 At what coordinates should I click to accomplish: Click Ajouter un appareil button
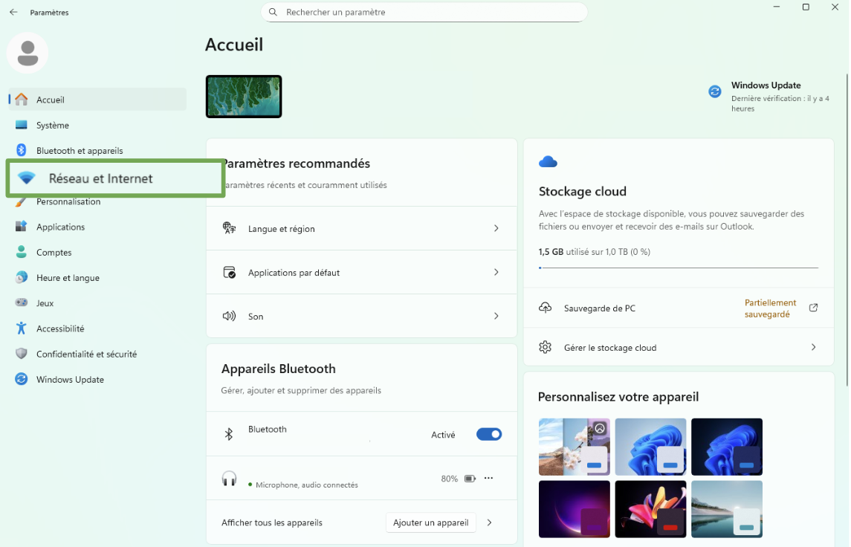coord(430,522)
